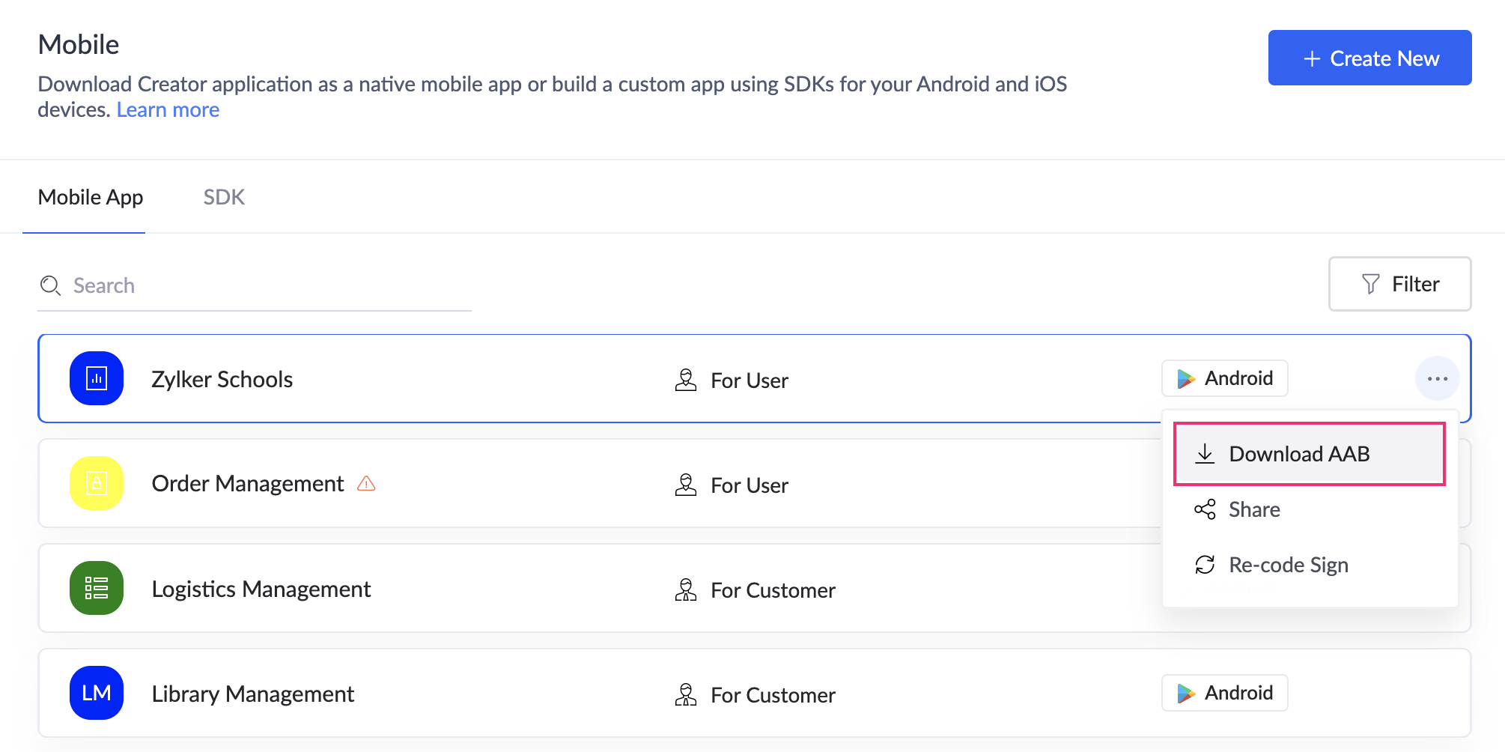Click the warning triangle beside Order Management
1505x752 pixels.
pyautogui.click(x=366, y=483)
